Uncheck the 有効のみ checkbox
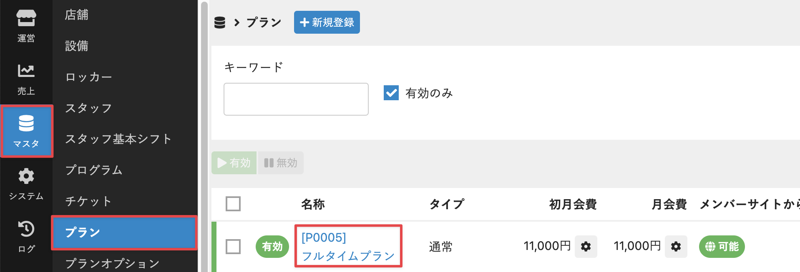The width and height of the screenshot is (800, 272). [x=391, y=93]
